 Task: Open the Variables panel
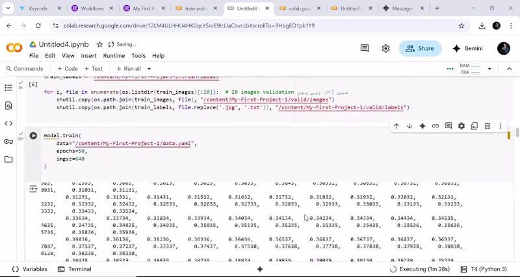coord(29,269)
